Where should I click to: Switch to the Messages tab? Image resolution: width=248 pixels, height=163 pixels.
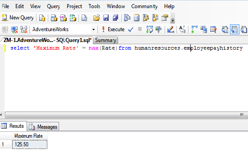point(43,127)
